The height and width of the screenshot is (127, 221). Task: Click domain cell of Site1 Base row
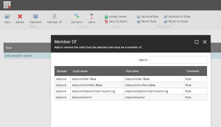[63, 79]
